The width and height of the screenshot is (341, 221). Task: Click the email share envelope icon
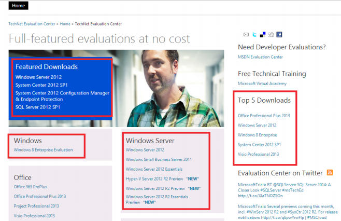pos(246,35)
